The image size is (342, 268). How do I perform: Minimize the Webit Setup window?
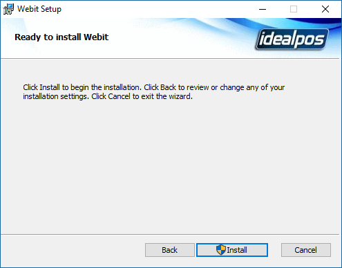click(263, 9)
